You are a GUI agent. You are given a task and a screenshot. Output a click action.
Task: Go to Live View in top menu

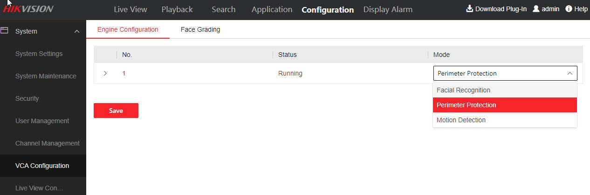point(130,9)
